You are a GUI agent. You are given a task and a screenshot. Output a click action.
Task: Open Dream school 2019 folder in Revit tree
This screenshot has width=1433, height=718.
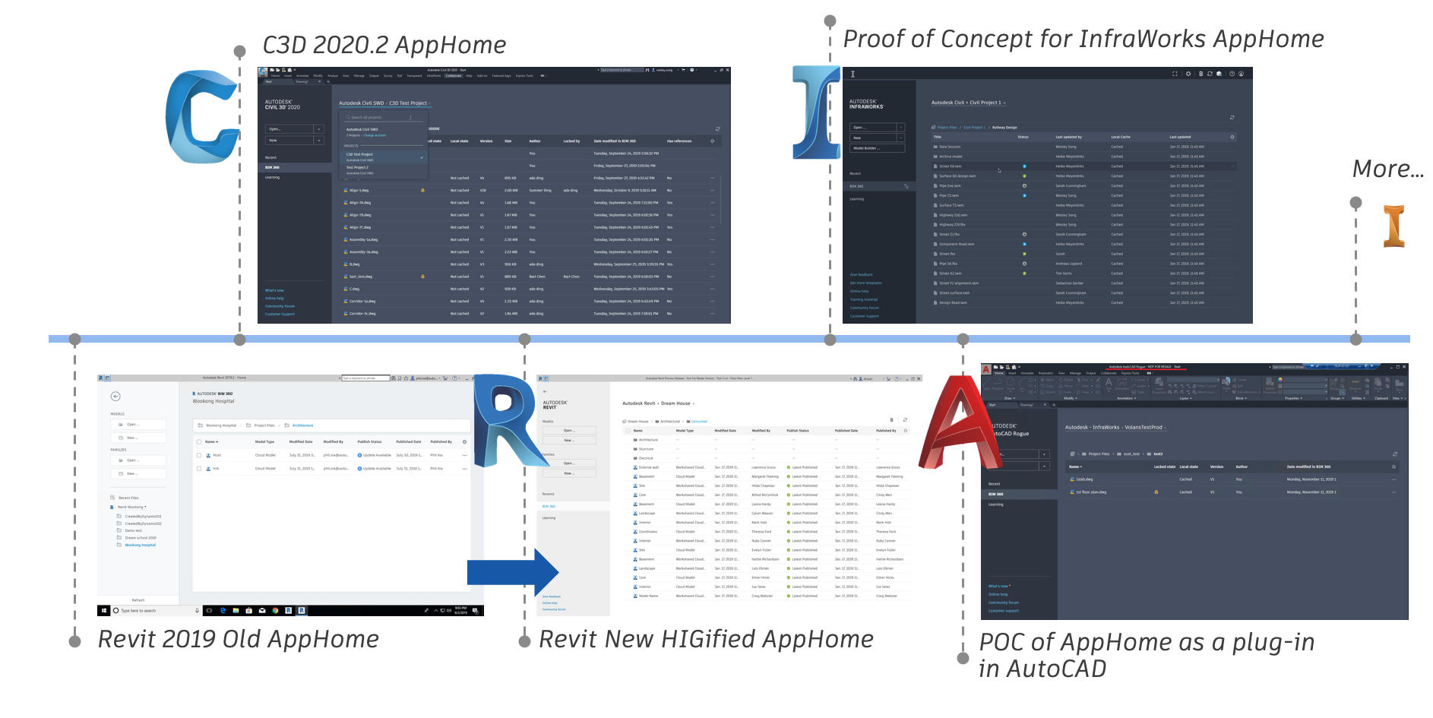141,538
